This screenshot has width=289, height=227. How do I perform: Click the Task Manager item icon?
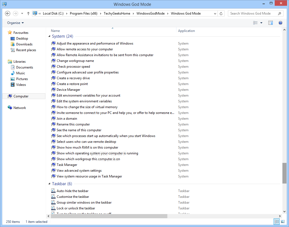(x=53, y=165)
